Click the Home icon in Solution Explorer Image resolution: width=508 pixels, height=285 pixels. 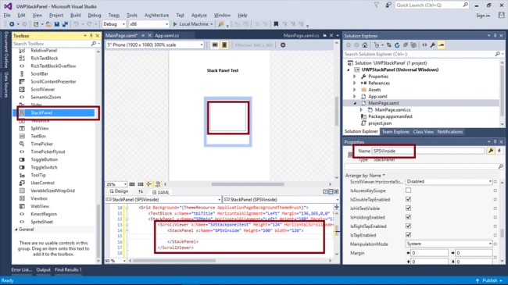tap(365, 45)
